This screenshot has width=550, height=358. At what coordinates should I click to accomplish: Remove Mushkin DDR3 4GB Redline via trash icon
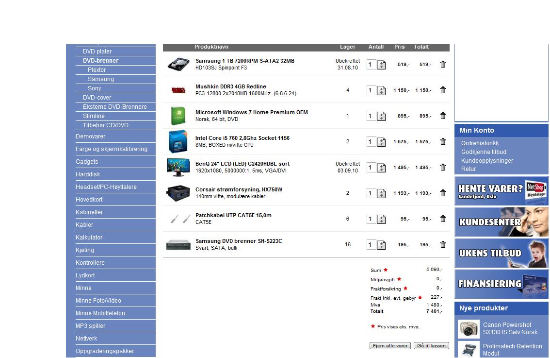(443, 90)
